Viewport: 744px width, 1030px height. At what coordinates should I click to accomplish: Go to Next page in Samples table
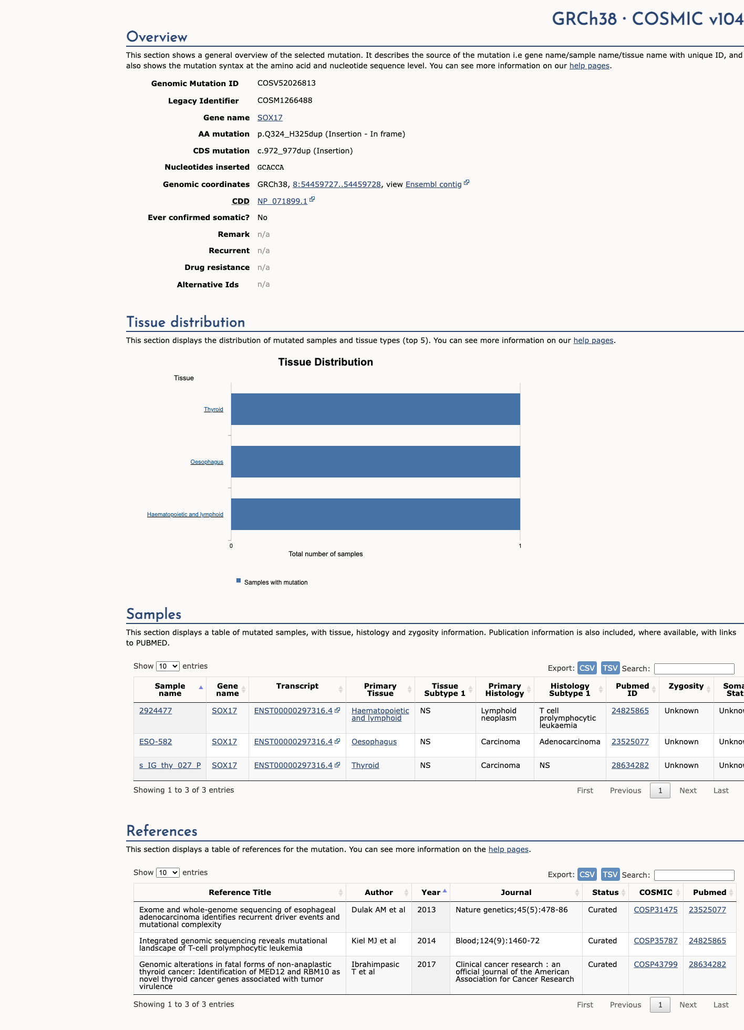(688, 790)
